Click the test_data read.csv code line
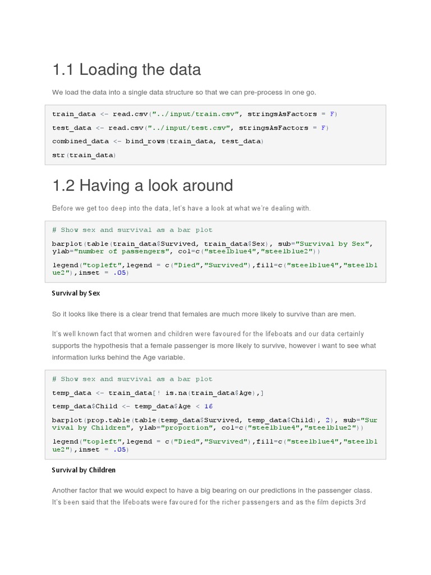 pos(190,128)
